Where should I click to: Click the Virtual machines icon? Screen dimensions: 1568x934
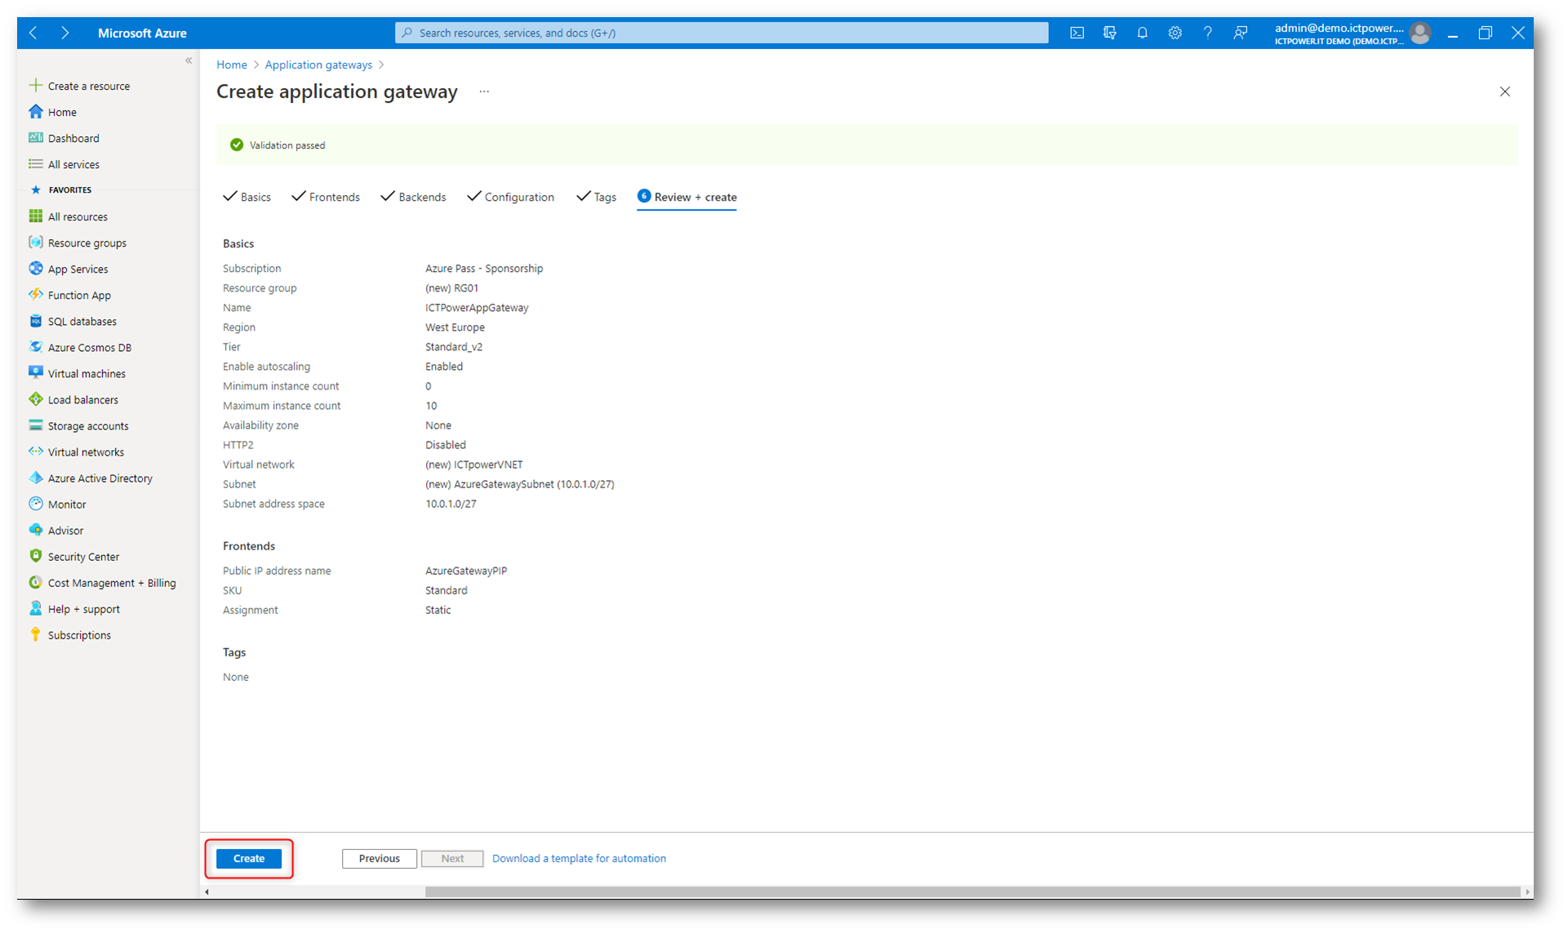(35, 372)
